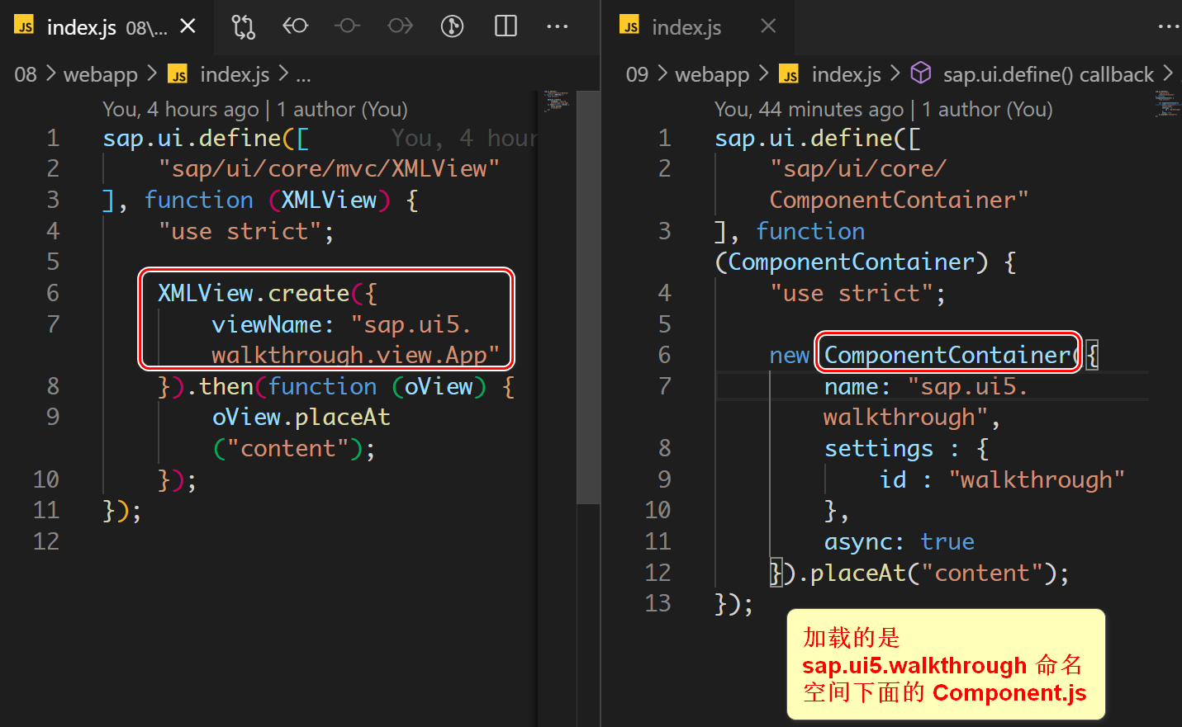Open More Actions ellipsis in right editor
This screenshot has width=1182, height=727.
tap(1170, 26)
